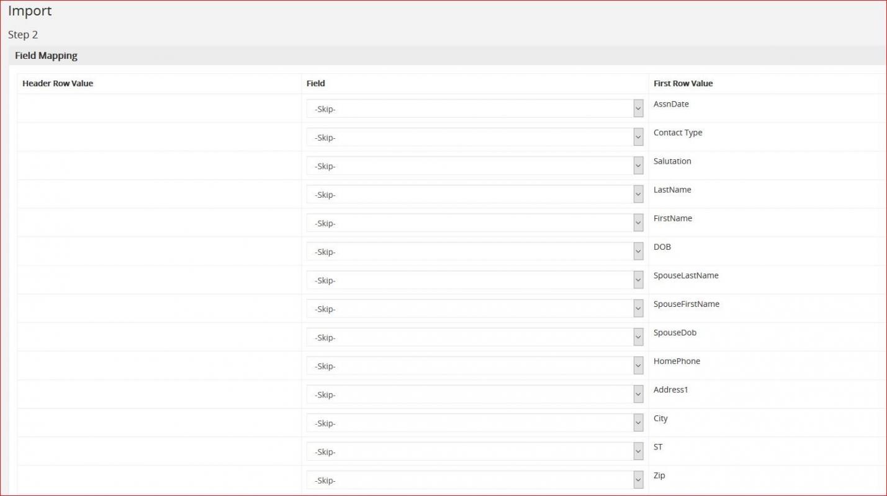887x496 pixels.
Task: Click the Step 2 label
Action: pos(23,35)
